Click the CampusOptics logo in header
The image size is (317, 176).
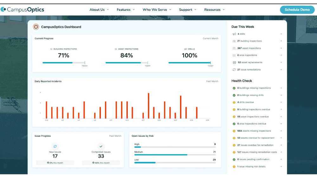22,9
